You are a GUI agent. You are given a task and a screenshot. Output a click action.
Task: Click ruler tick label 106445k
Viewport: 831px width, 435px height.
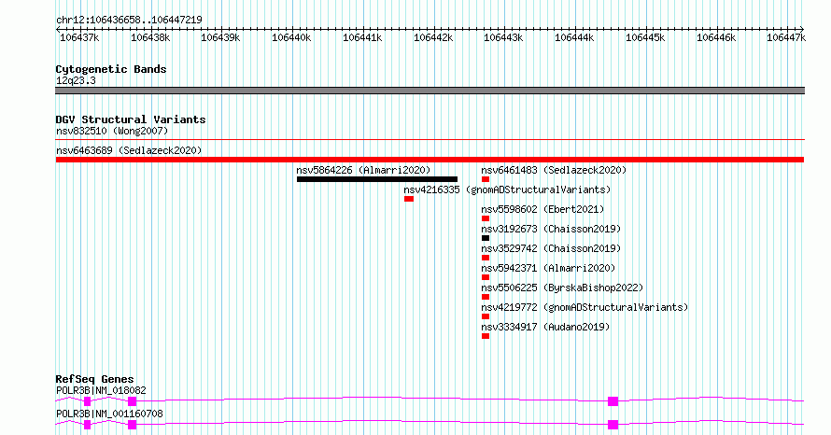tap(645, 37)
